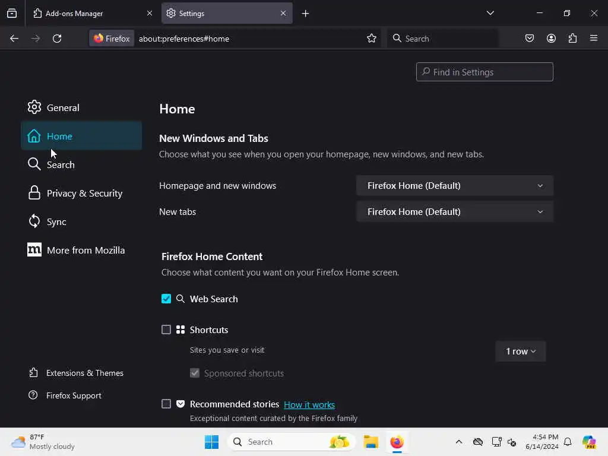The height and width of the screenshot is (456, 608).
Task: Click the Web Search magnifier icon
Action: point(180,299)
